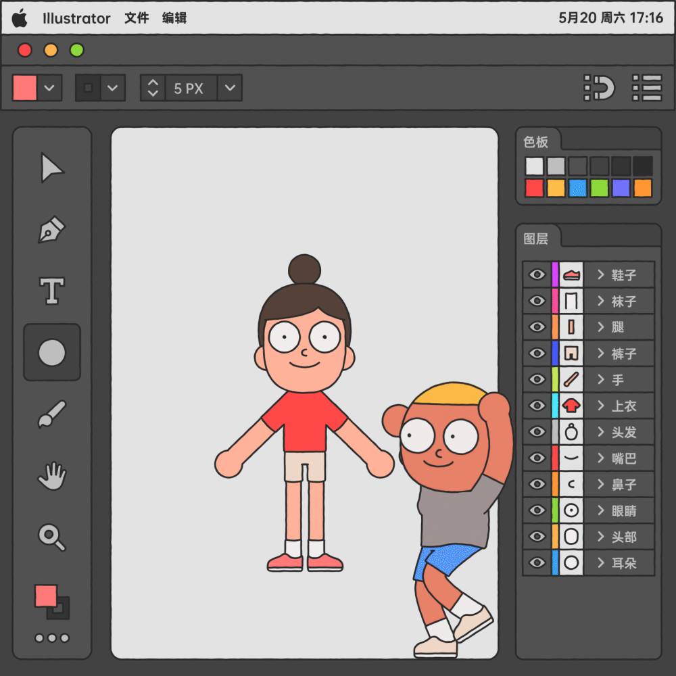Open the stroke style dropdown arrow
676x676 pixels.
[112, 88]
